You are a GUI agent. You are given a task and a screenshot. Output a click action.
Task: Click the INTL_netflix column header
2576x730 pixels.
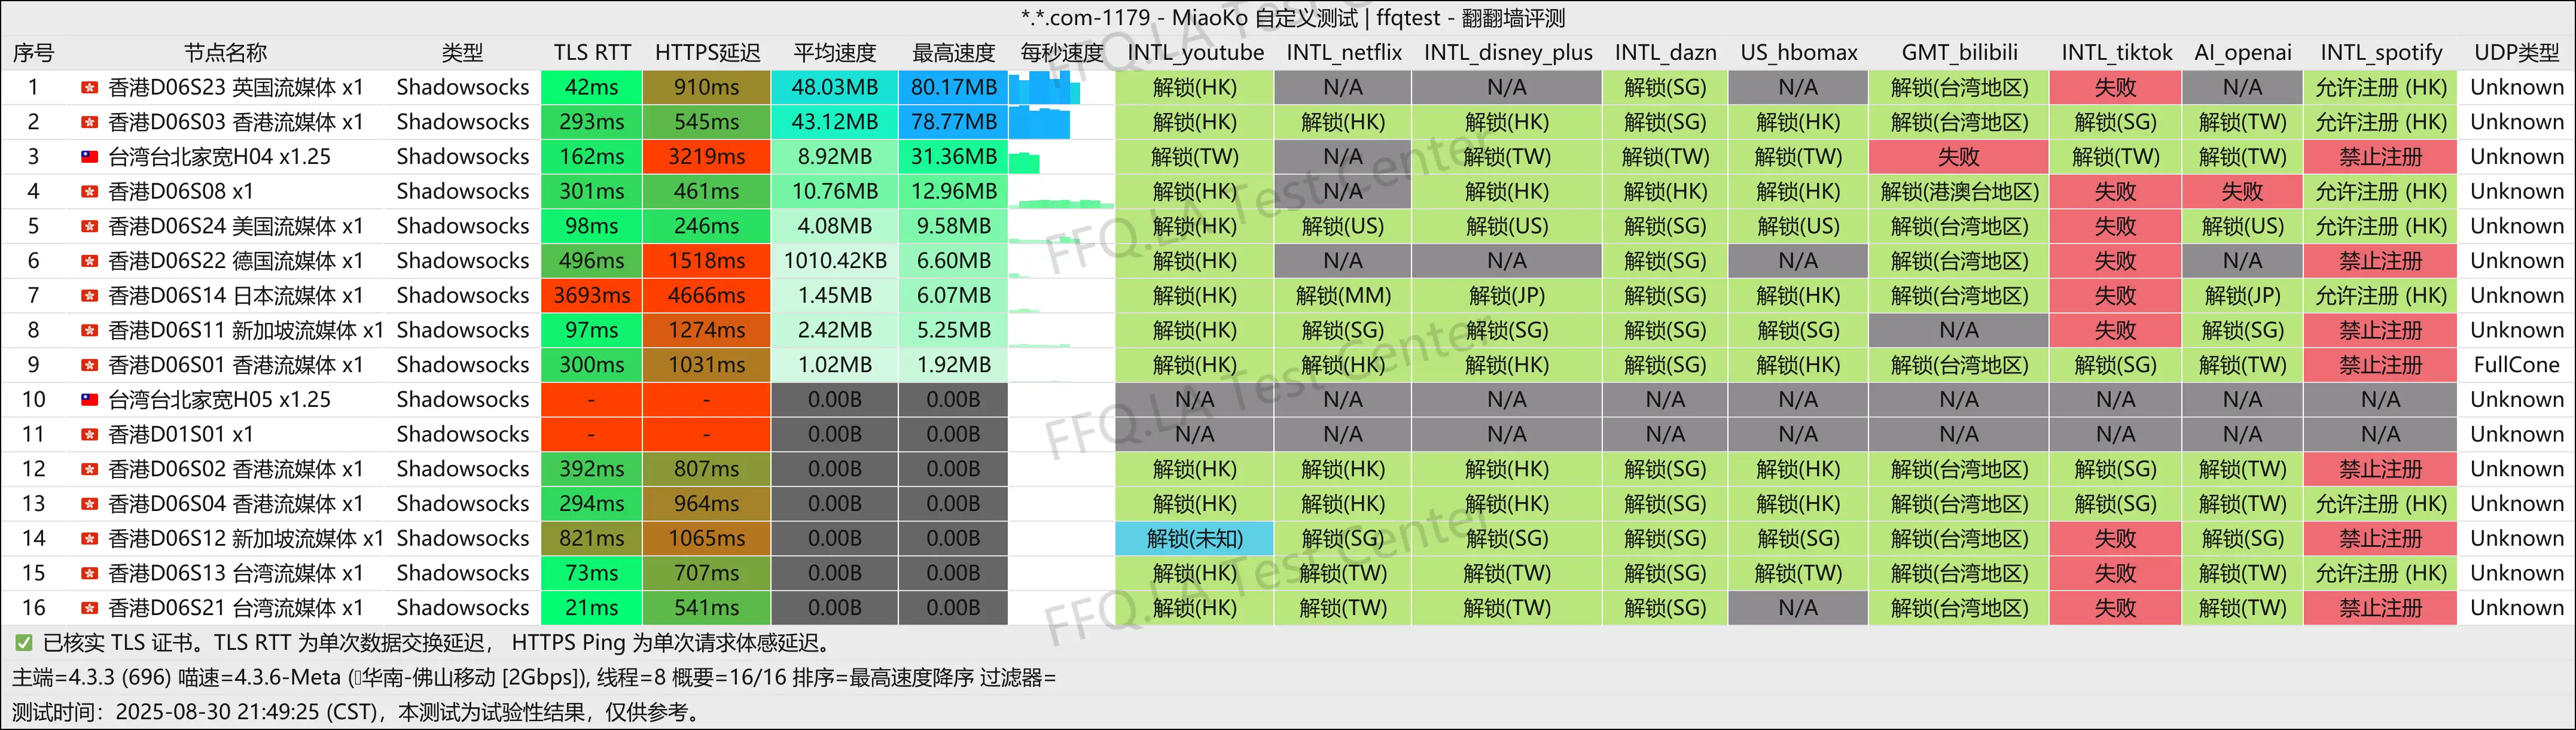1343,53
